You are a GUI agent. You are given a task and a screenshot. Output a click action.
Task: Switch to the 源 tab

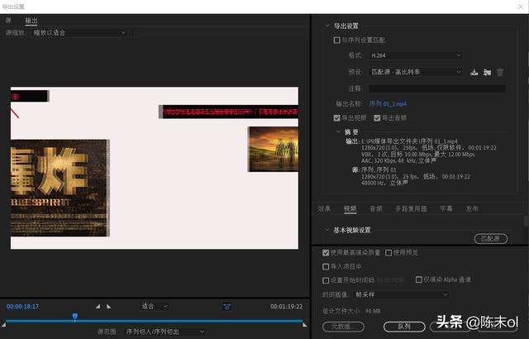pyautogui.click(x=8, y=20)
